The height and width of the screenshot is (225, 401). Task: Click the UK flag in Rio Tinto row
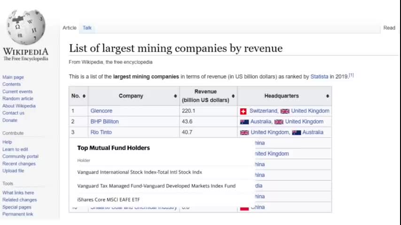pyautogui.click(x=244, y=133)
